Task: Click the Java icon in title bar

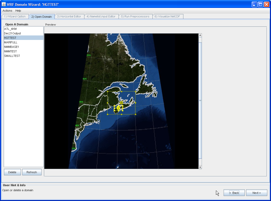Action: tap(4, 4)
